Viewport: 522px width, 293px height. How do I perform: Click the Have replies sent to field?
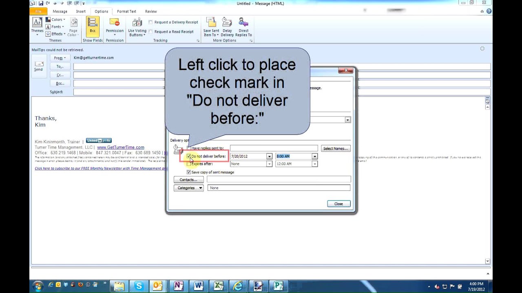click(x=274, y=149)
